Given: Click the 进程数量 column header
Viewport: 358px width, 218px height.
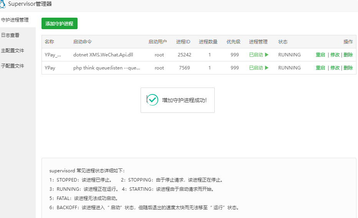Looking at the screenshot, I should click(x=208, y=42).
